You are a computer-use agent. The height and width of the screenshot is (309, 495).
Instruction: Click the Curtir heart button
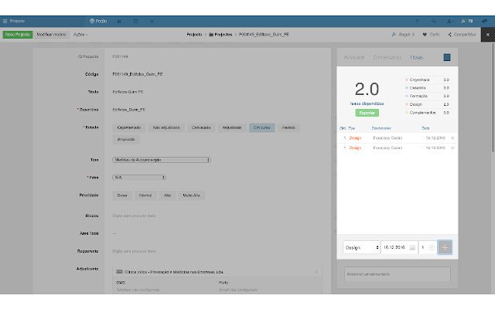[431, 34]
